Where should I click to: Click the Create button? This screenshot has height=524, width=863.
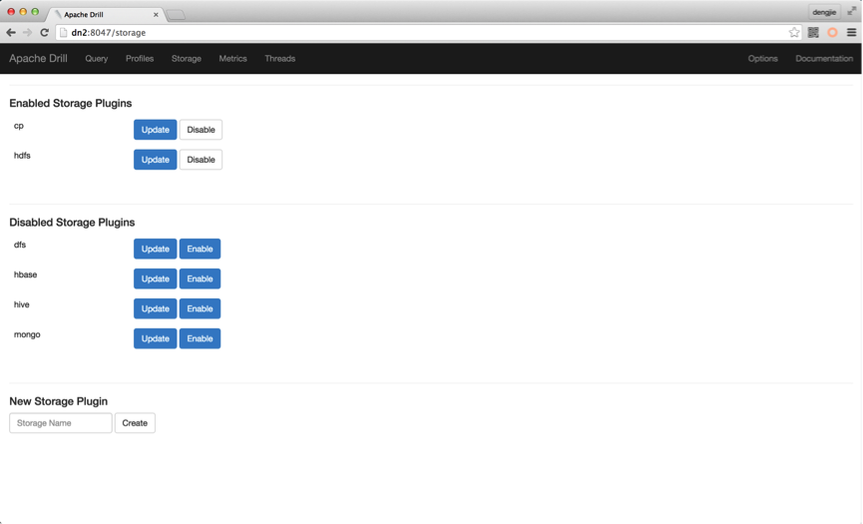tap(135, 423)
